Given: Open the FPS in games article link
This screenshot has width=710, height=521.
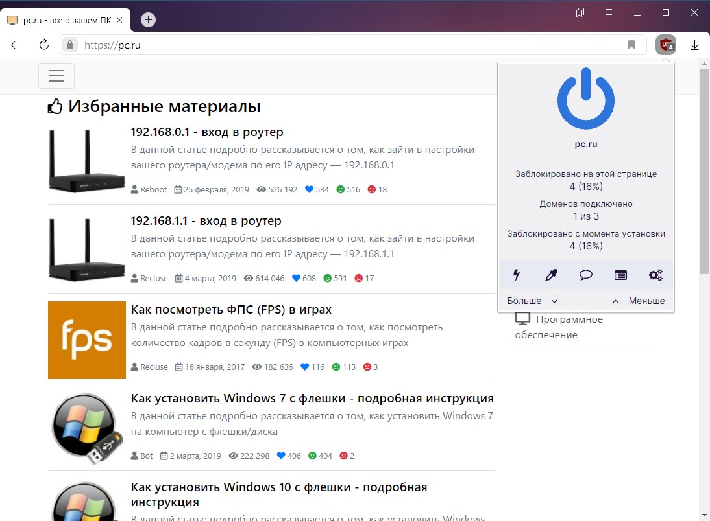Looking at the screenshot, I should 231,310.
